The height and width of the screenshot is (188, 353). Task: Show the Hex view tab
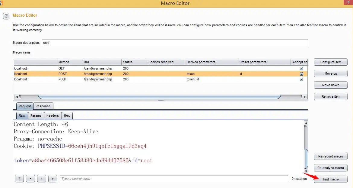(67, 115)
